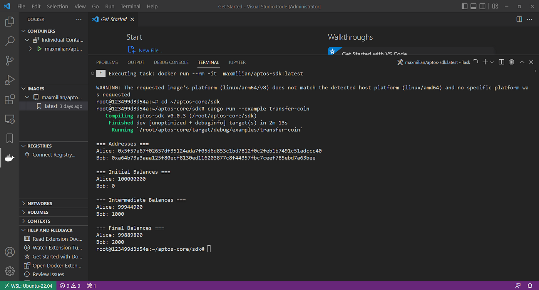539x290 pixels.
Task: Open the View menu
Action: coord(80,7)
